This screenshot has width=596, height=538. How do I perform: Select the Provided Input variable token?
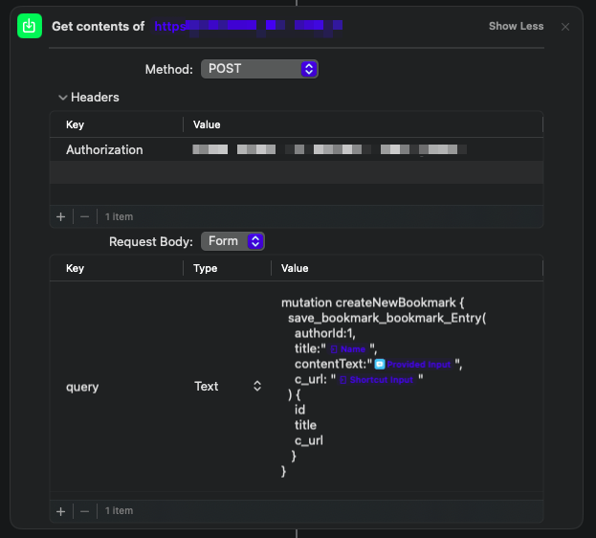[x=412, y=365]
